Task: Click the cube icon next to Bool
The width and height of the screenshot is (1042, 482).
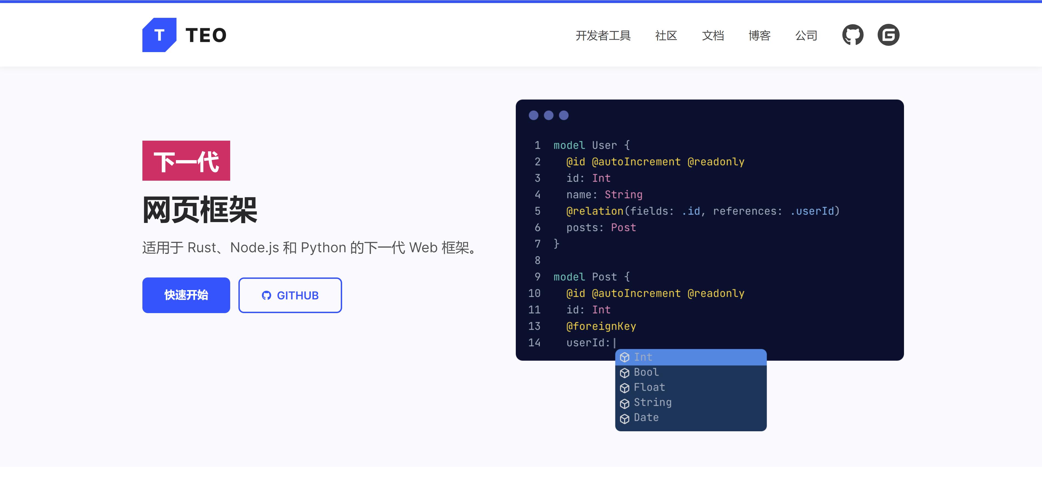Action: pos(625,372)
